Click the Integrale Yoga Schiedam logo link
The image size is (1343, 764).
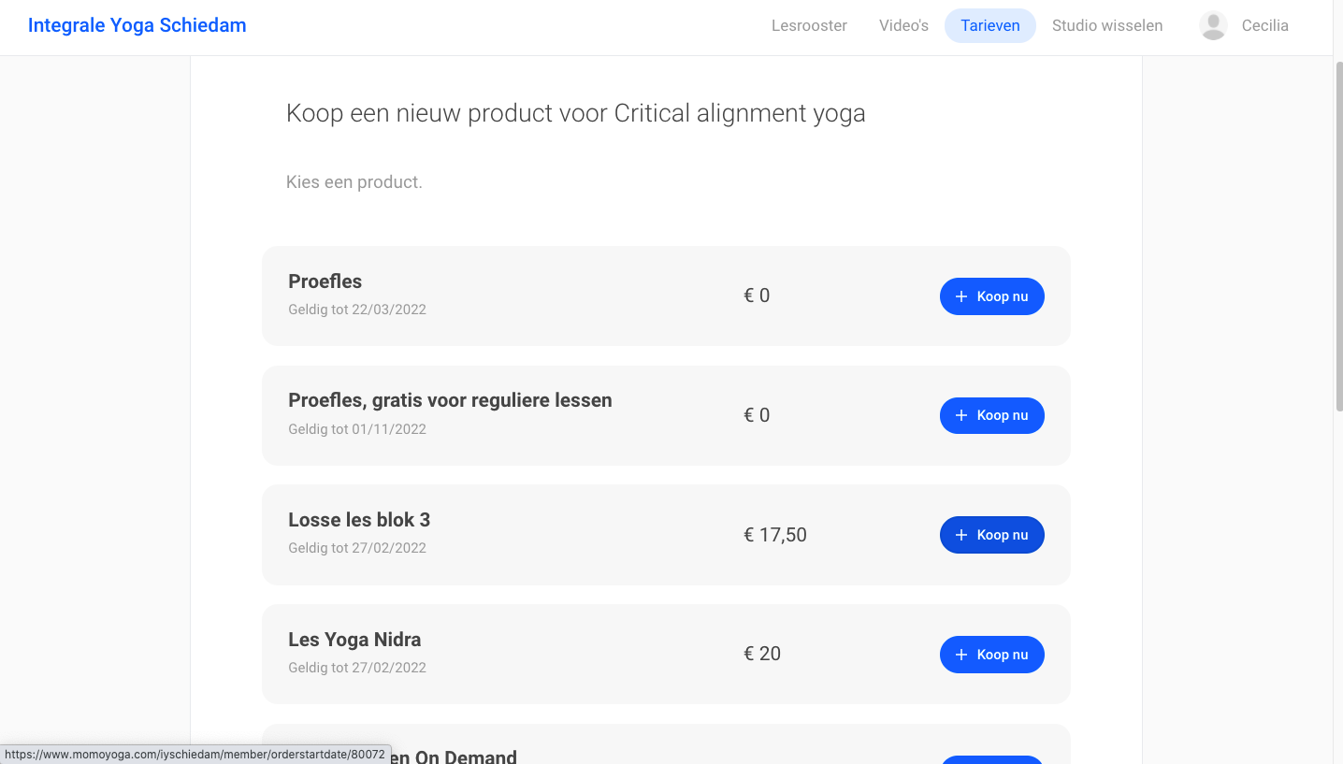tap(137, 25)
